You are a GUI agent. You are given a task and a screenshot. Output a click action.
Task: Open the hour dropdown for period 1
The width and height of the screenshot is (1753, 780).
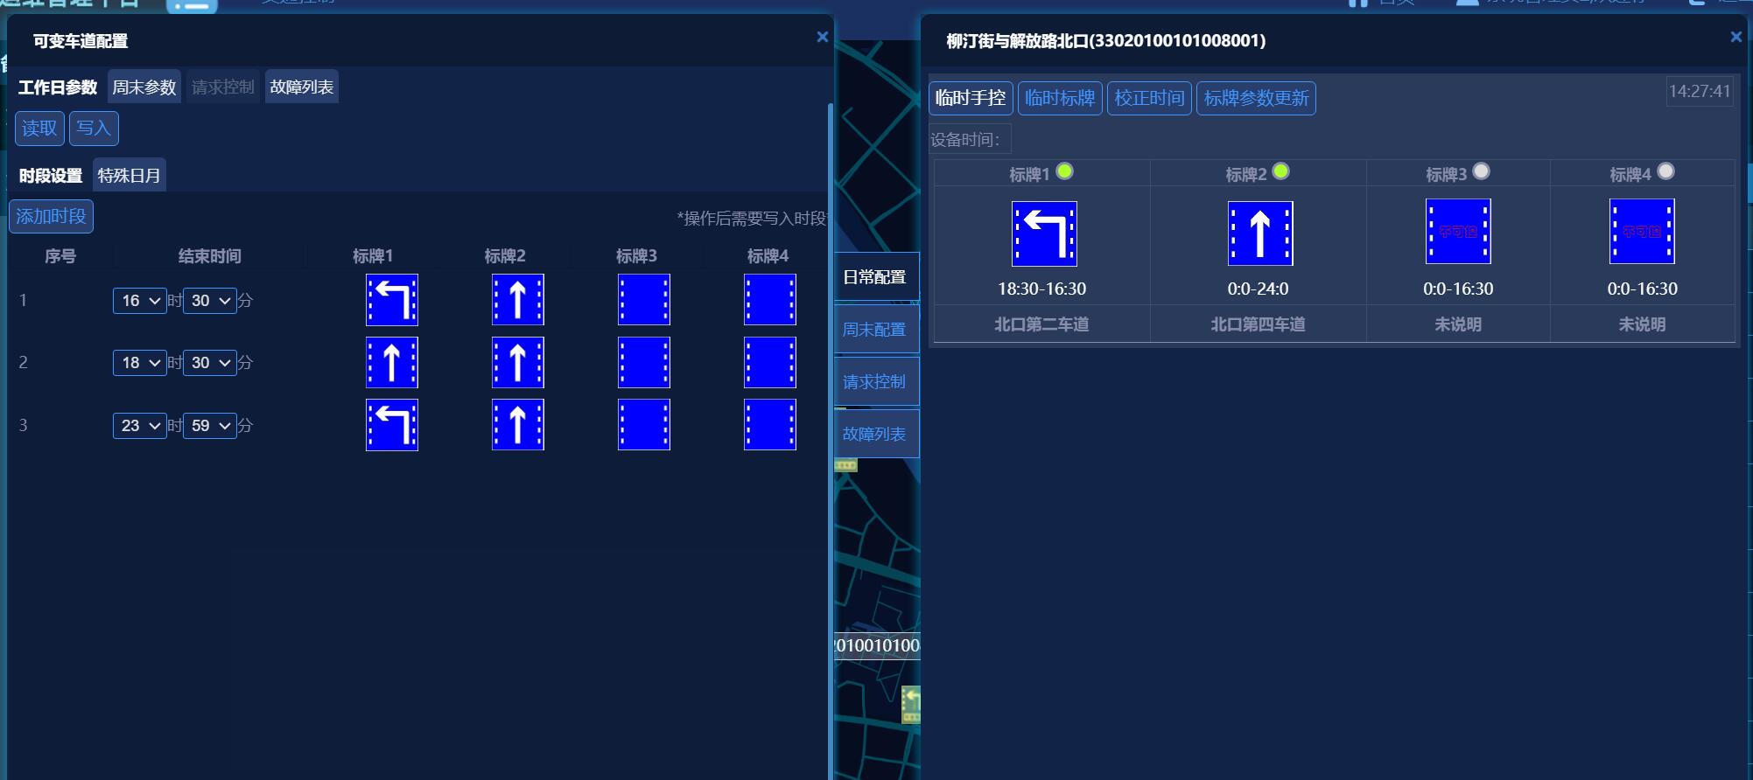(x=139, y=301)
